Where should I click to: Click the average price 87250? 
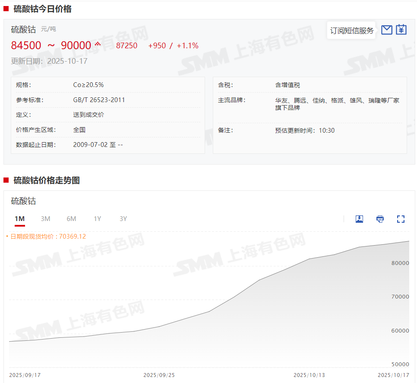(127, 46)
